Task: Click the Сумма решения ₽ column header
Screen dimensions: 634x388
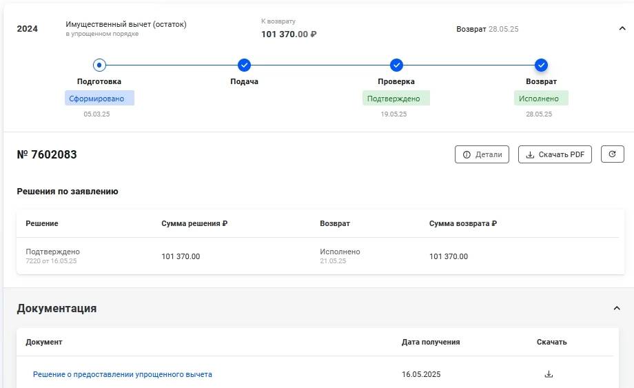Action: coord(194,223)
